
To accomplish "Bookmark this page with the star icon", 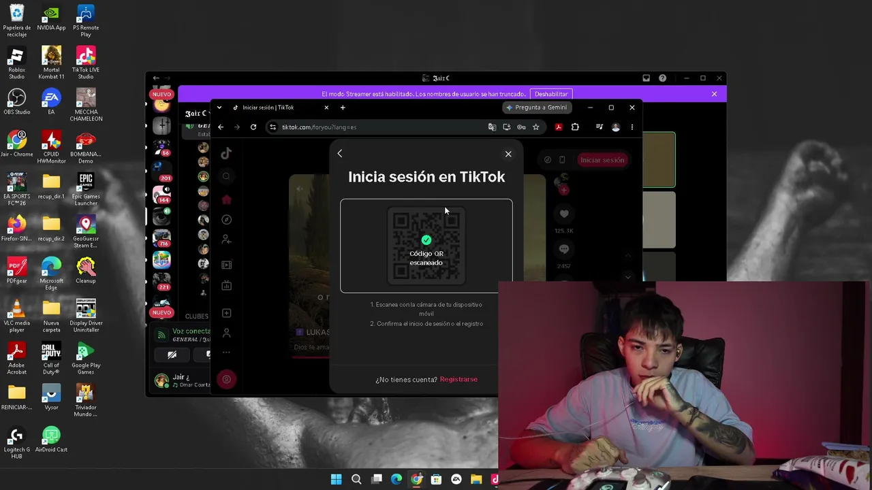I will pos(535,127).
